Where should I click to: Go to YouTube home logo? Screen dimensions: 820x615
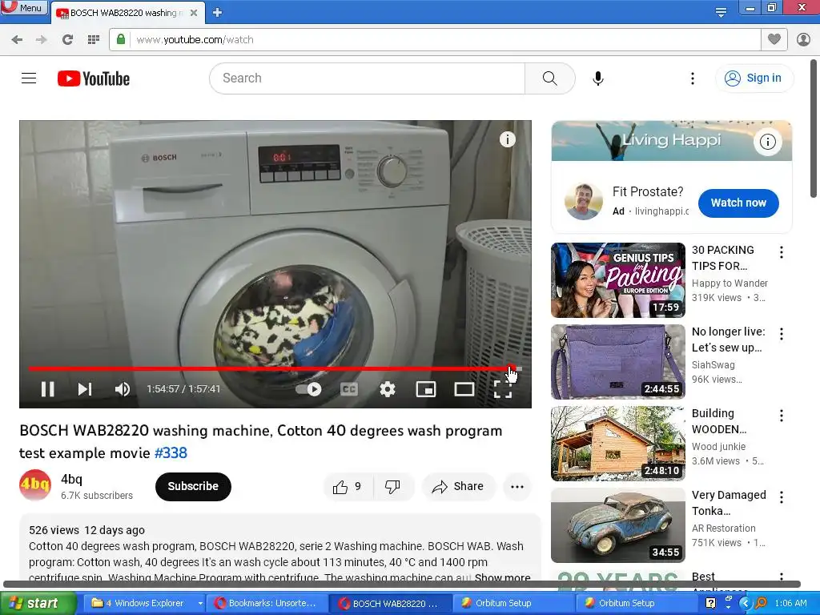tap(94, 78)
